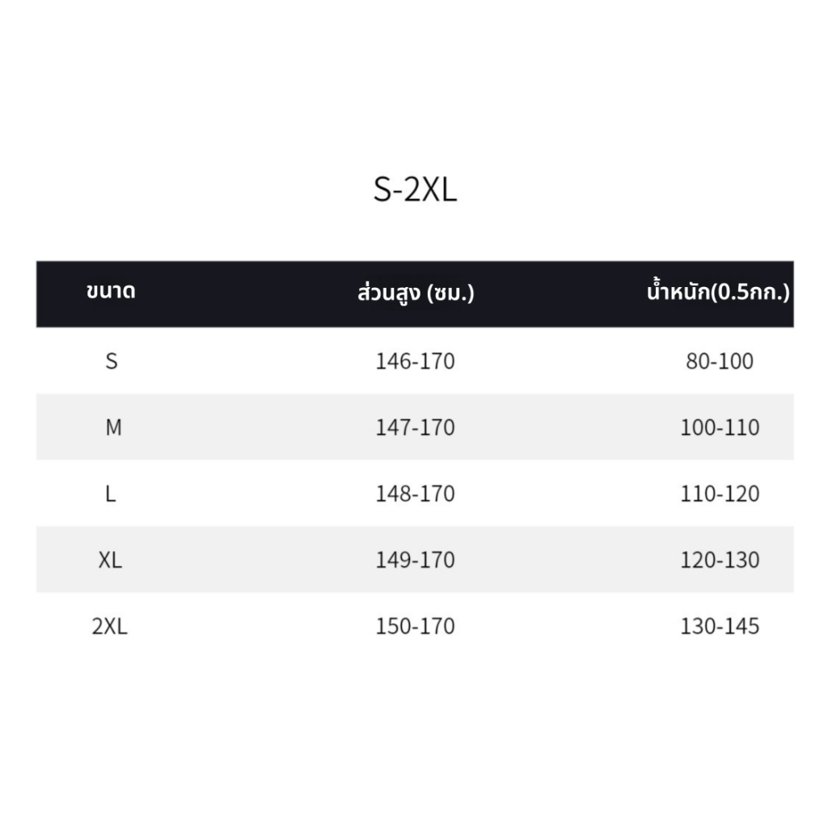Click the 148-170 height value
828x828 pixels.
[x=415, y=494]
